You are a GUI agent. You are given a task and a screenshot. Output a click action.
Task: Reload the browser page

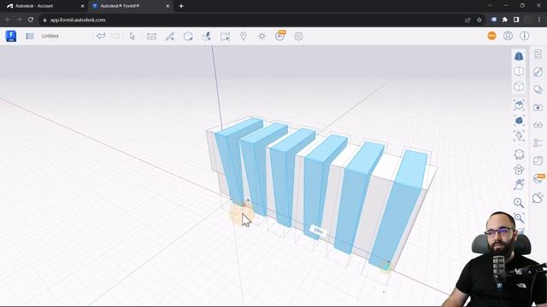31,20
